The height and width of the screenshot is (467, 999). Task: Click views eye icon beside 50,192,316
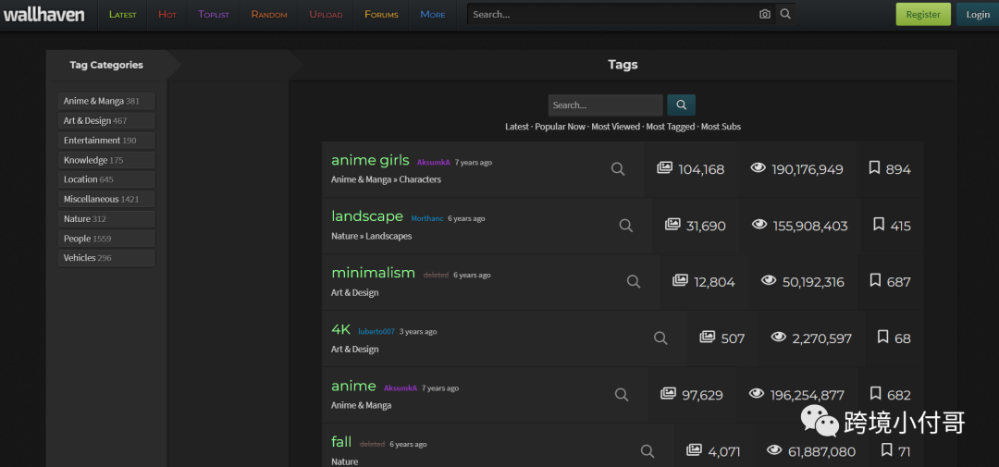pyautogui.click(x=769, y=280)
